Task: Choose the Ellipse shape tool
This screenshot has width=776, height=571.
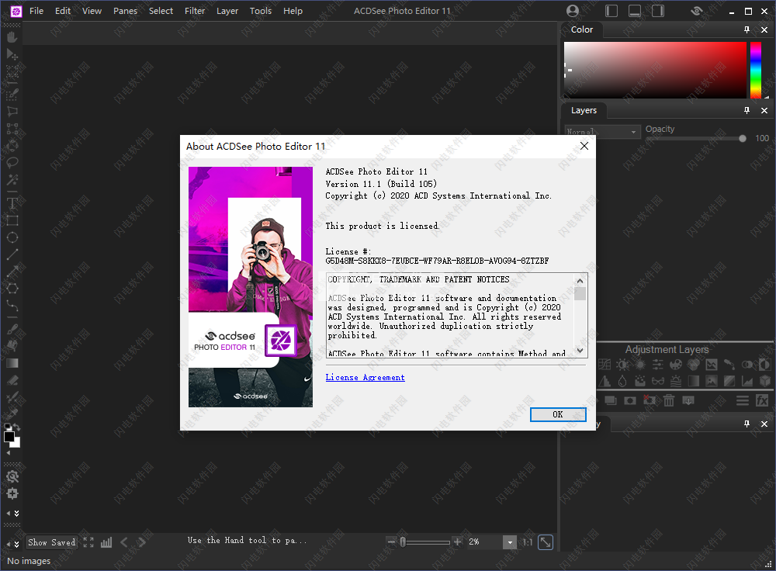Action: (x=12, y=237)
